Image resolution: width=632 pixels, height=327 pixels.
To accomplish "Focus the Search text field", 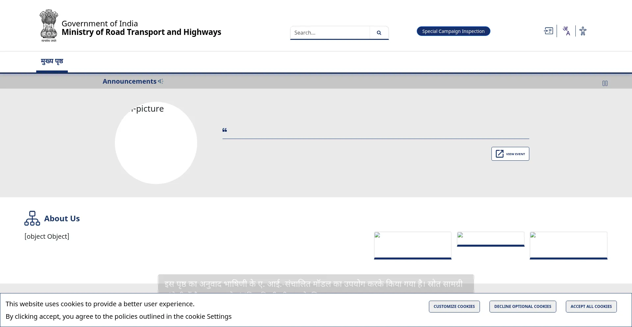I will [x=330, y=33].
